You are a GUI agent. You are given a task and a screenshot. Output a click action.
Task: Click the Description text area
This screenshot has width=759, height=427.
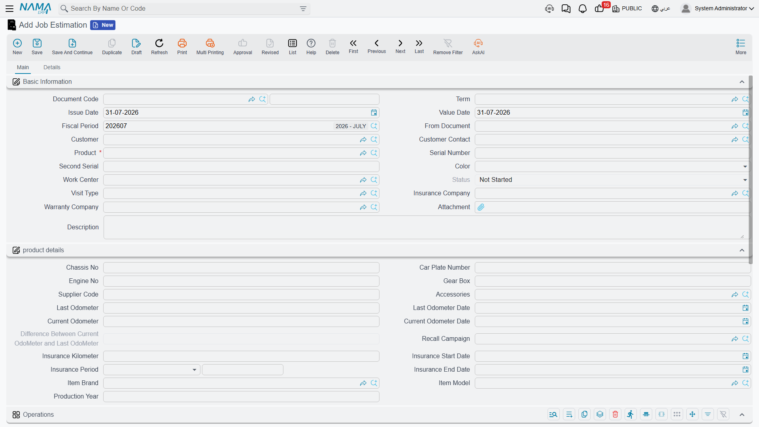[426, 227]
